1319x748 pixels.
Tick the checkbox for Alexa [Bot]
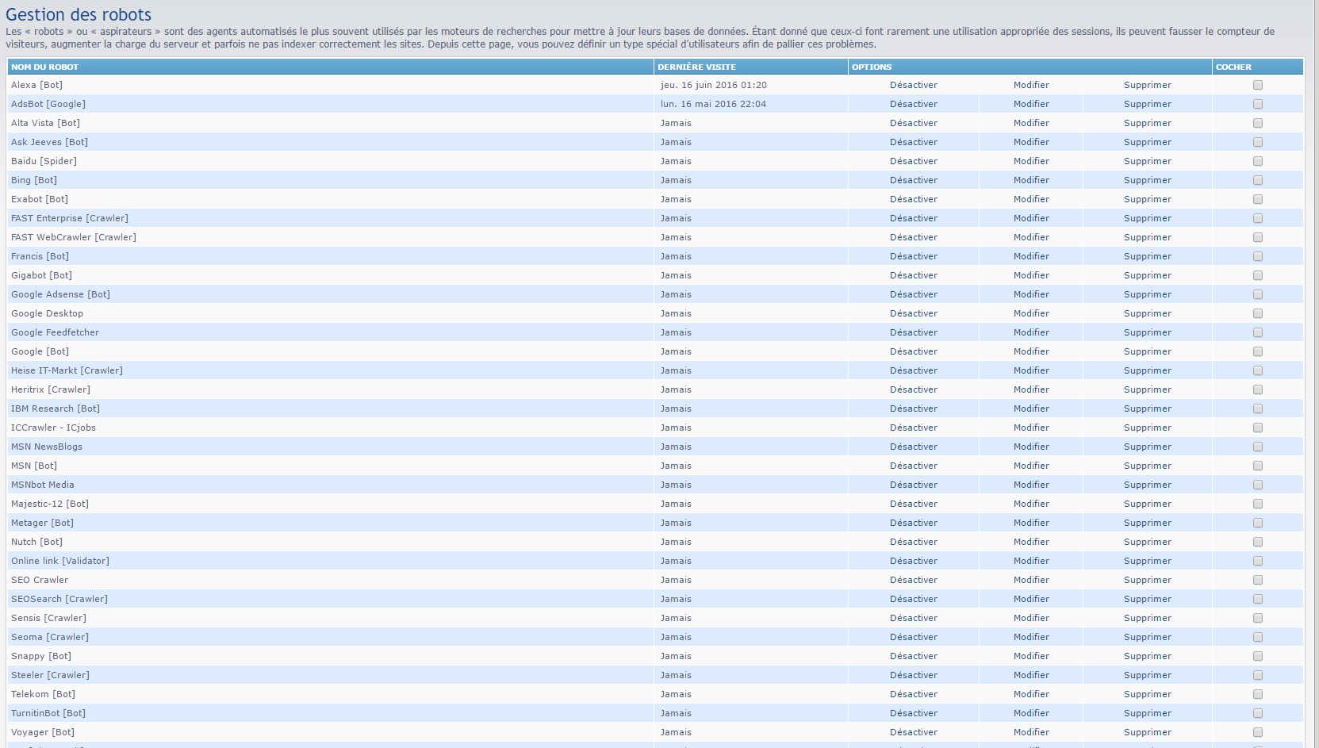[x=1258, y=85]
